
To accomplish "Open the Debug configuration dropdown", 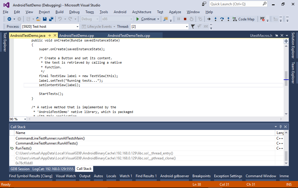I will tap(90, 19).
